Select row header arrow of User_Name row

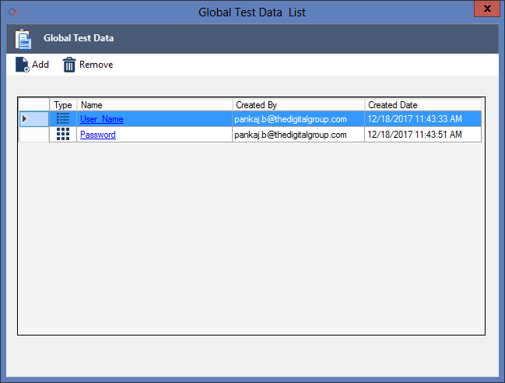[x=34, y=119]
